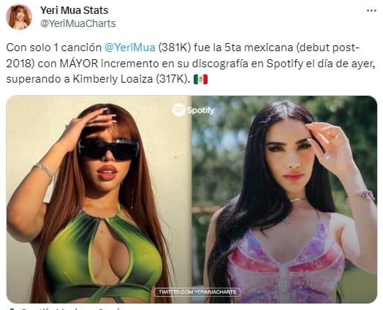Open the left photo with green top
This screenshot has width=383, height=310.
point(99,199)
